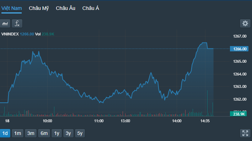
Task: Expand chart to fullscreen
Action: point(245,133)
